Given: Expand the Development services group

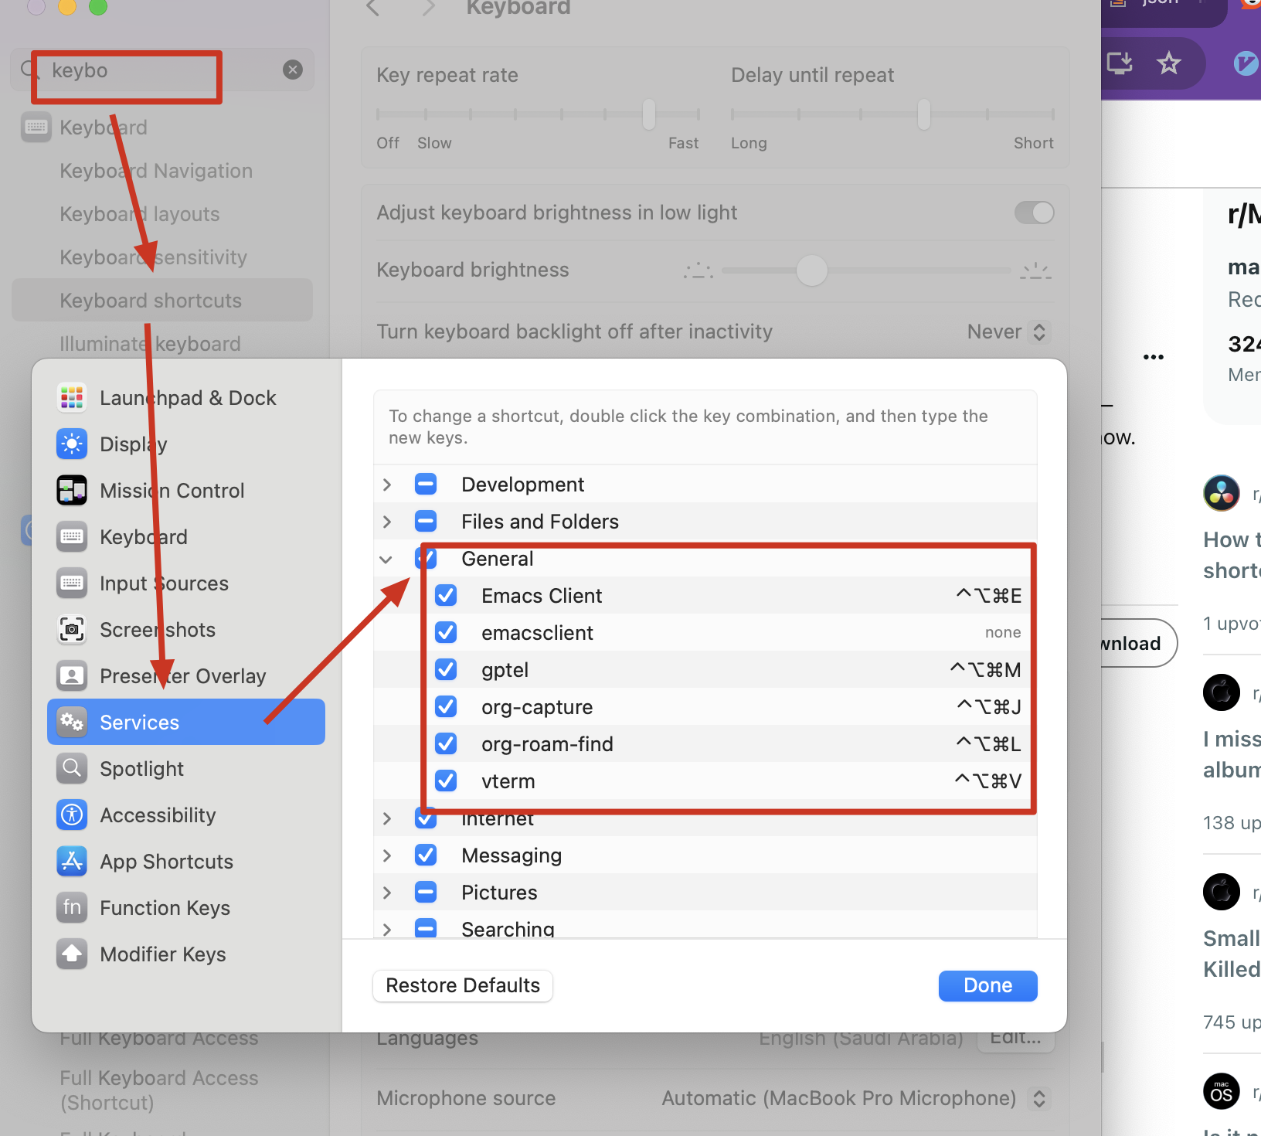Looking at the screenshot, I should pyautogui.click(x=387, y=485).
